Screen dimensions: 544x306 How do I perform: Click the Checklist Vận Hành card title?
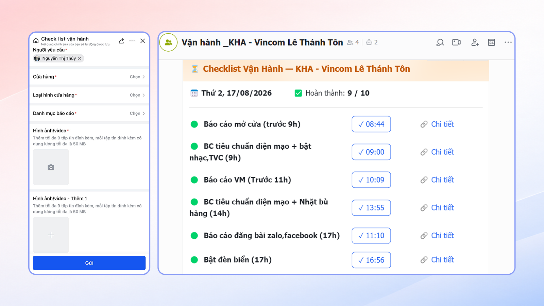point(306,69)
